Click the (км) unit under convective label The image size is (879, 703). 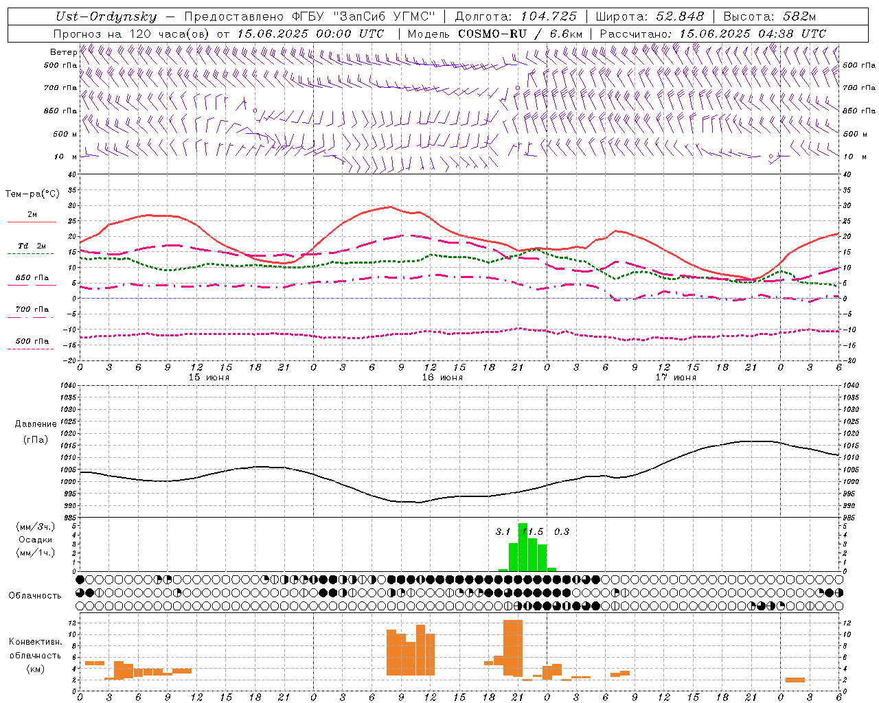click(36, 669)
